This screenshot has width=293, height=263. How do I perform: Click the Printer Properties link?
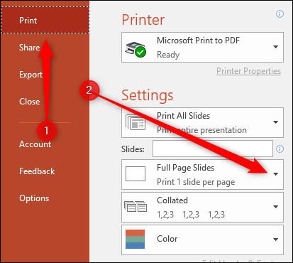[248, 71]
